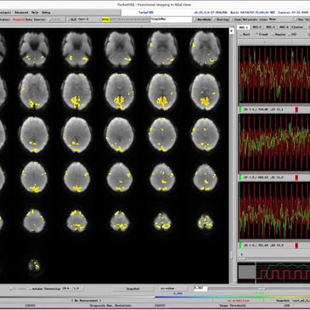
Task: Click the red marker in first ROI plot row
Action: tap(296, 110)
